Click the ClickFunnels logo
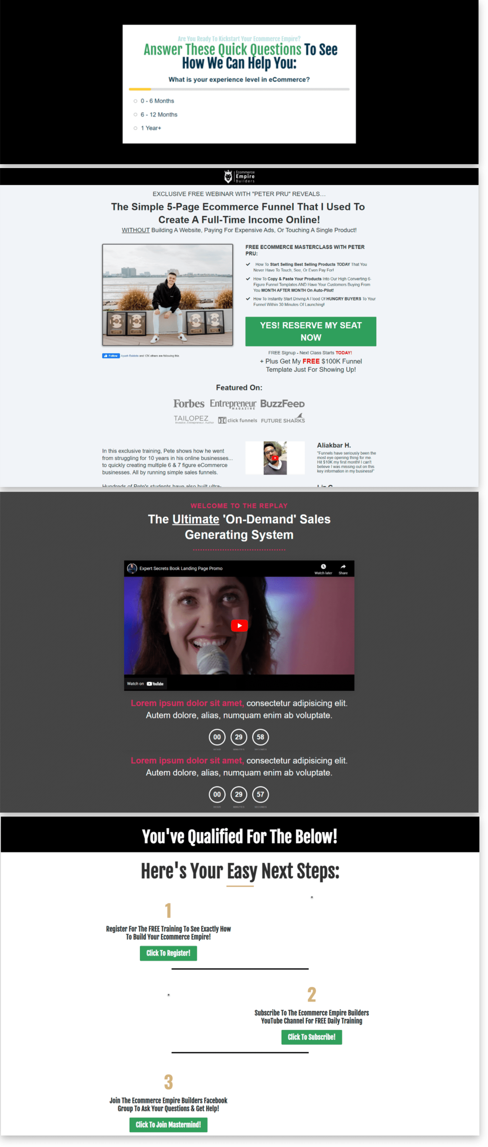488x1147 pixels. [237, 420]
